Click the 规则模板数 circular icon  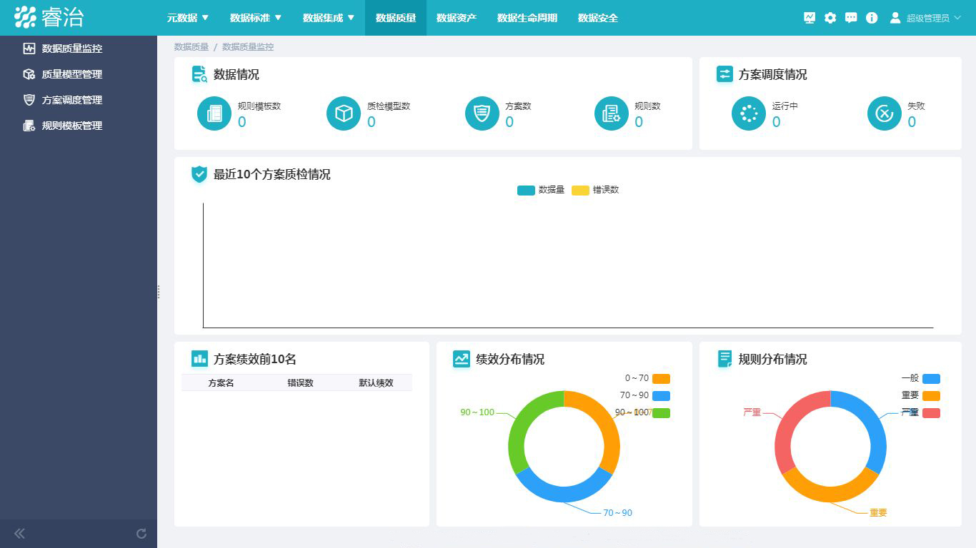[x=214, y=113]
